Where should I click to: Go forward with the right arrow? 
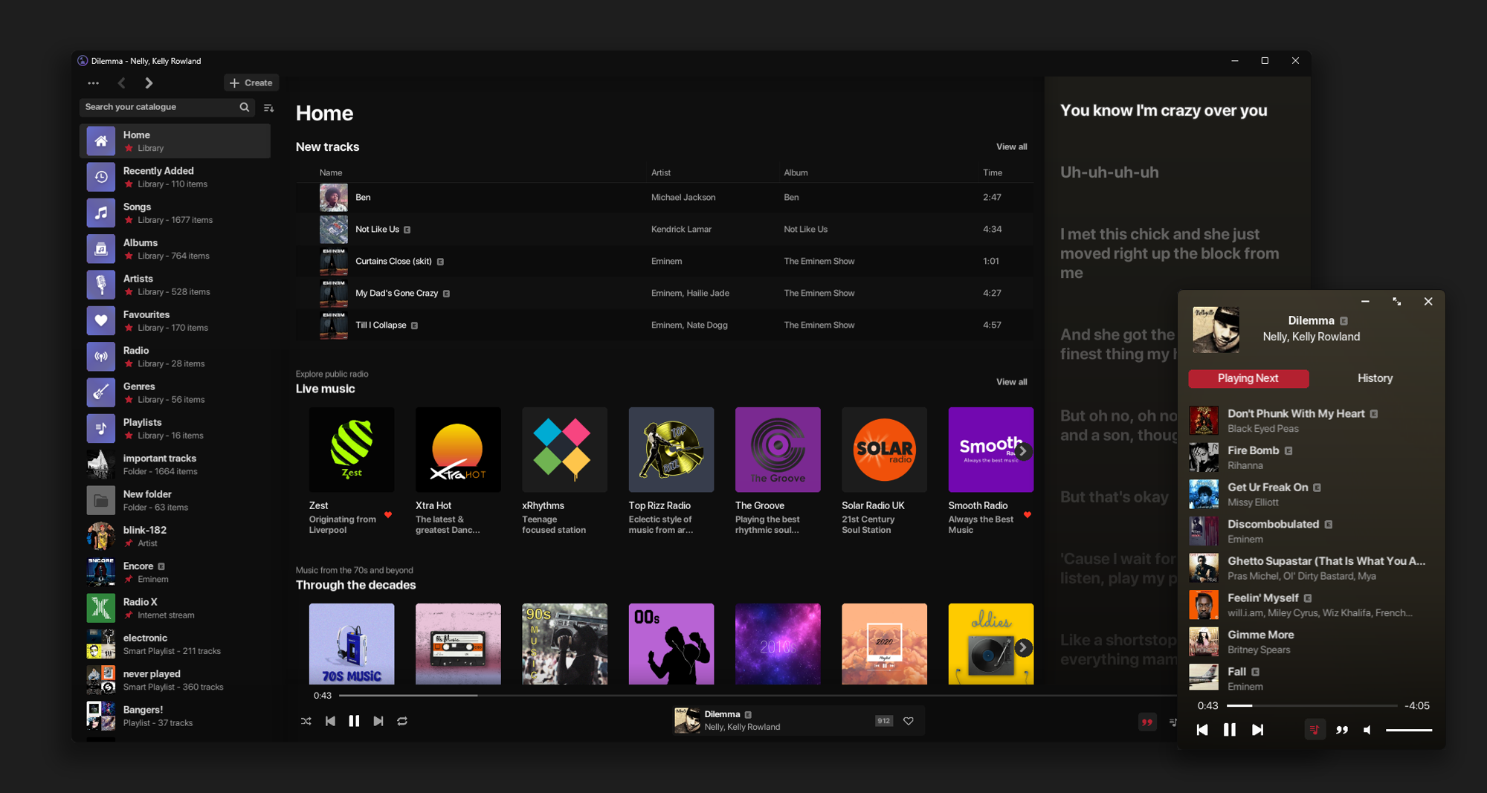pyautogui.click(x=149, y=83)
